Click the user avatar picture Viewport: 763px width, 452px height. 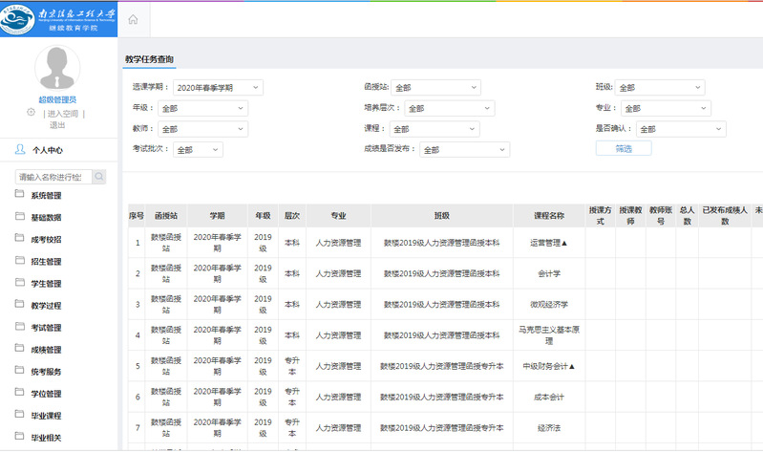point(57,68)
